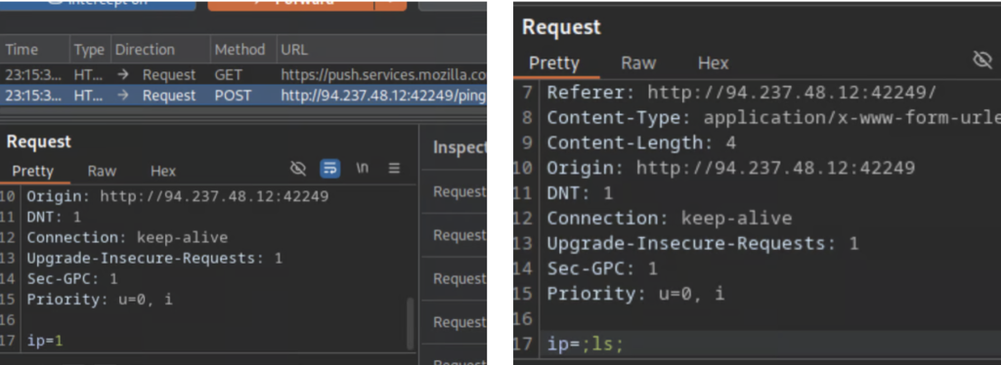The image size is (1001, 365).
Task: Click the Origin header in the ip=1 request
Action: point(178,196)
